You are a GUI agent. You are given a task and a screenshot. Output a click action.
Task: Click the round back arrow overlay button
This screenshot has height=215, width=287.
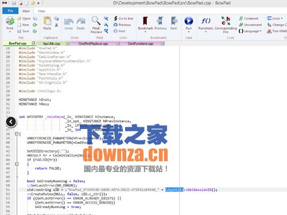pos(11,122)
